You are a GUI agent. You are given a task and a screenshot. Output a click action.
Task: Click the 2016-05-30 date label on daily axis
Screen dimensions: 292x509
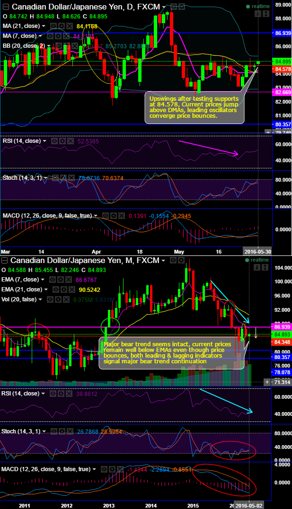258,252
